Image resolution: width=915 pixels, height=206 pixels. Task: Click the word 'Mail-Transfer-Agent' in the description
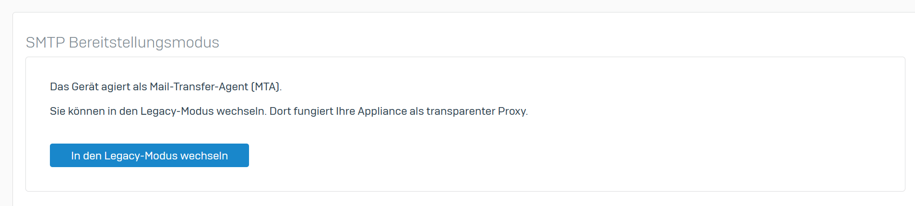[x=199, y=87]
